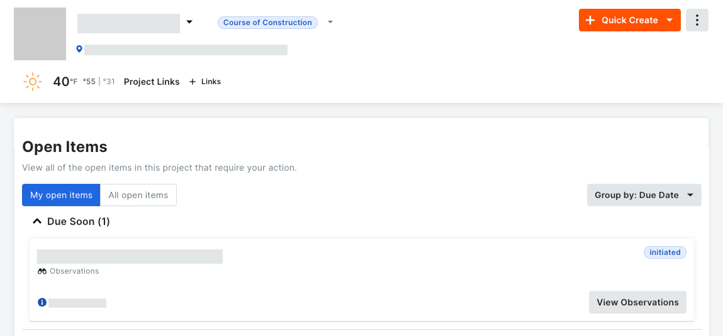
Task: Open the Course of Construction stage dropdown arrow
Action: click(x=330, y=21)
